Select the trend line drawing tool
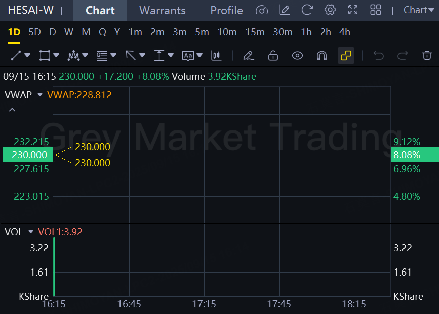The width and height of the screenshot is (439, 314). tap(16, 55)
